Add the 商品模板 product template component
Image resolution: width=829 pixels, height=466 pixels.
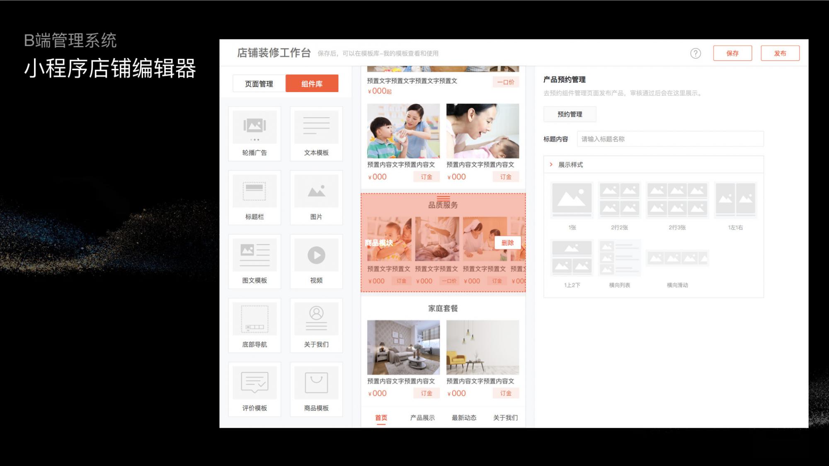[316, 389]
